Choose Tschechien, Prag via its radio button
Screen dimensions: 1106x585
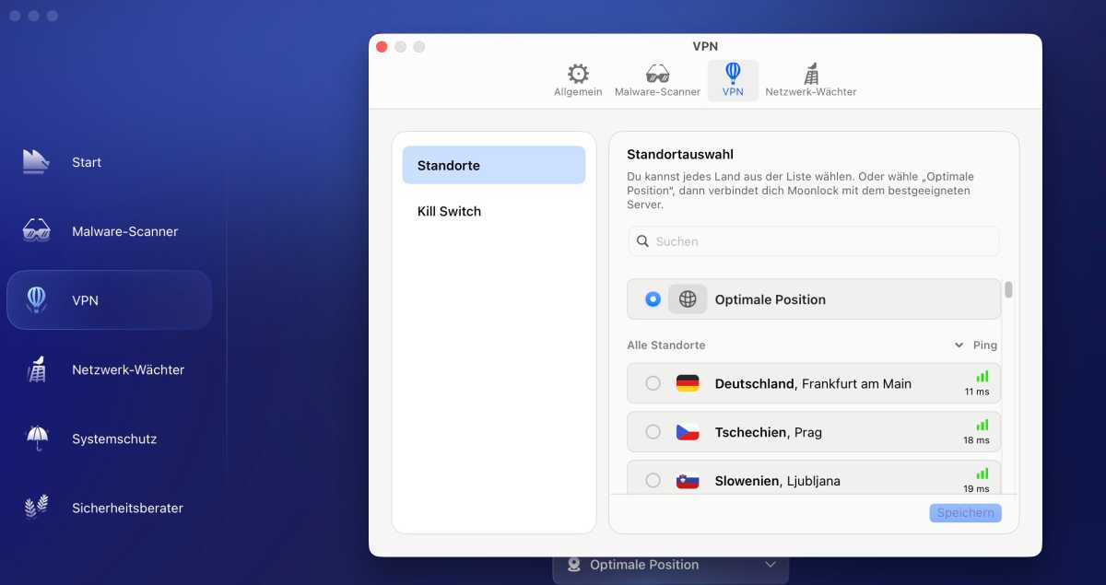click(x=653, y=431)
